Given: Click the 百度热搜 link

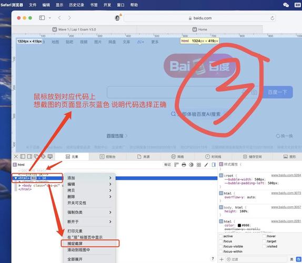Looking at the screenshot, I should pos(117,136).
